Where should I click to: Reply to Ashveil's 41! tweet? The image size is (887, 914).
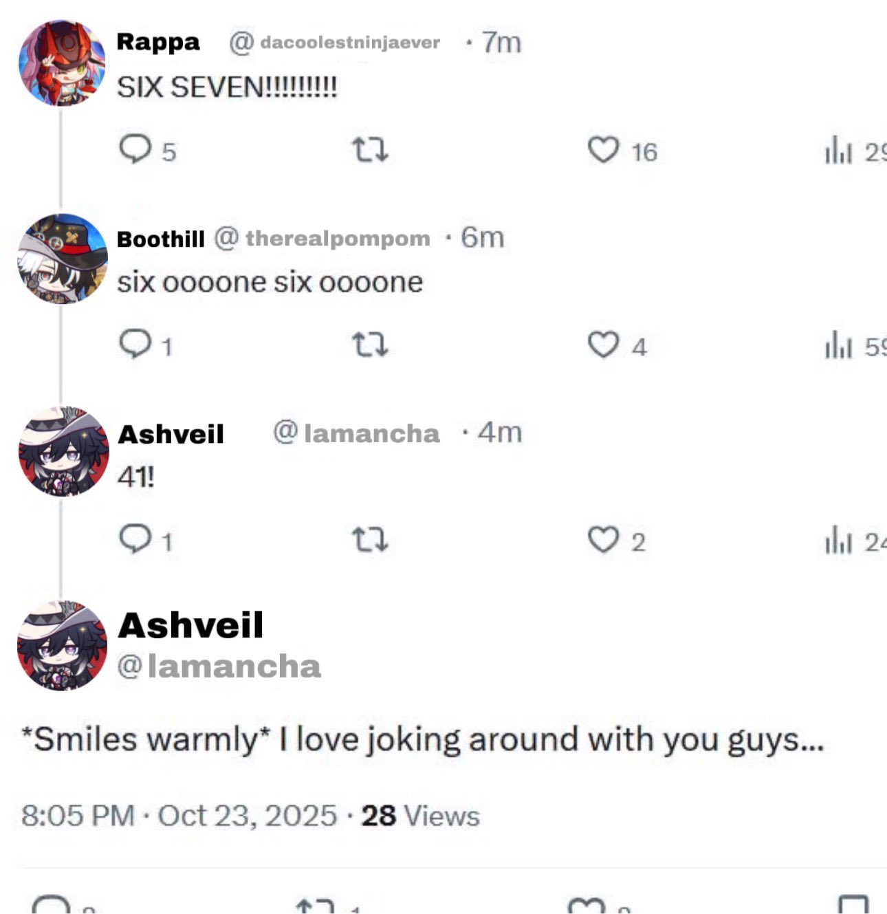(x=135, y=539)
